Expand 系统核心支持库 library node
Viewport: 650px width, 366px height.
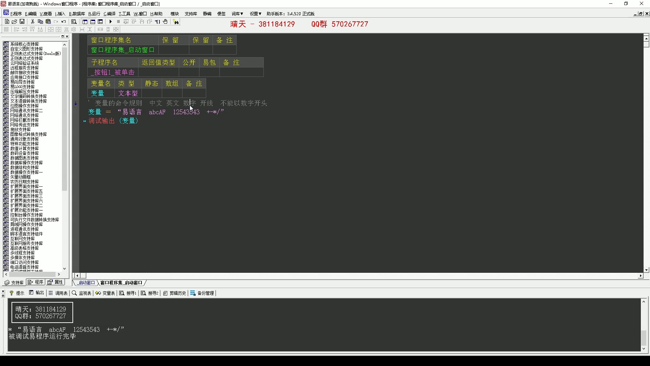tap(6, 44)
